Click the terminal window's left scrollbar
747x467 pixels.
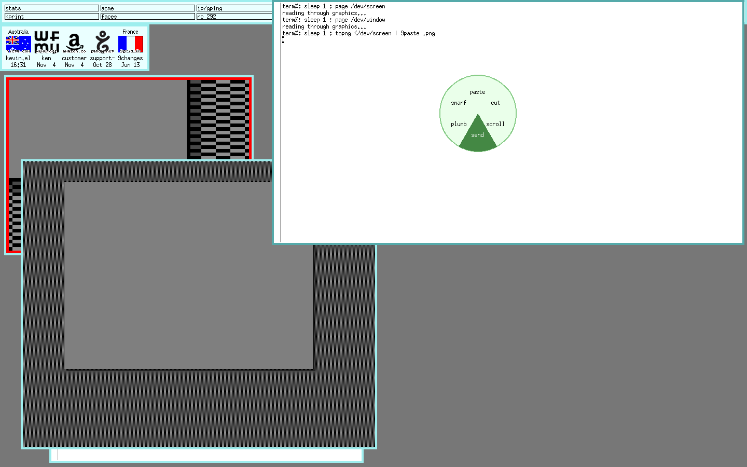click(x=278, y=130)
